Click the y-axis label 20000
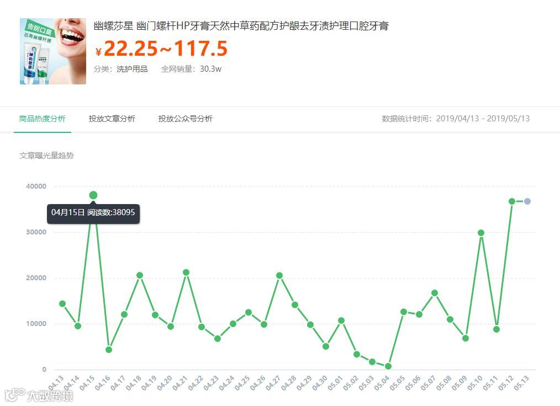Image resolution: width=560 pixels, height=406 pixels. tap(36, 278)
